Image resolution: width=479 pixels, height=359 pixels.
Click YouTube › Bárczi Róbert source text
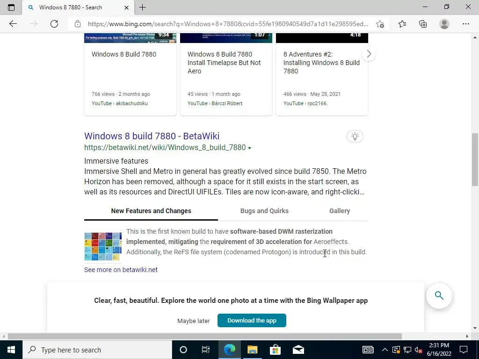(x=215, y=103)
